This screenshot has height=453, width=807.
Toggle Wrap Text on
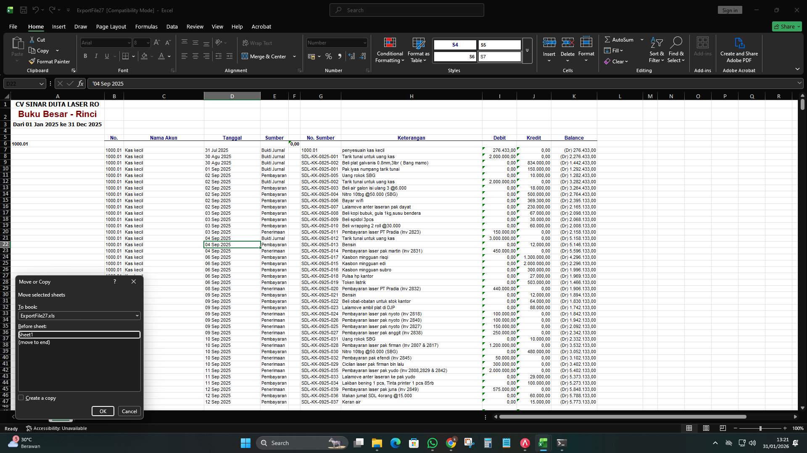(x=257, y=43)
